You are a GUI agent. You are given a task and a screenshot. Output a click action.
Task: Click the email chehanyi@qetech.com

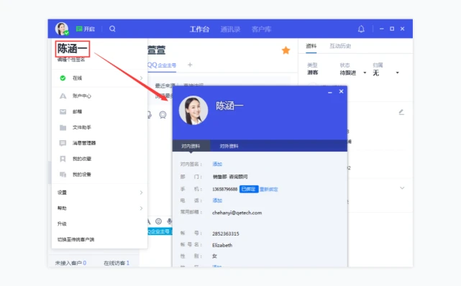click(237, 213)
